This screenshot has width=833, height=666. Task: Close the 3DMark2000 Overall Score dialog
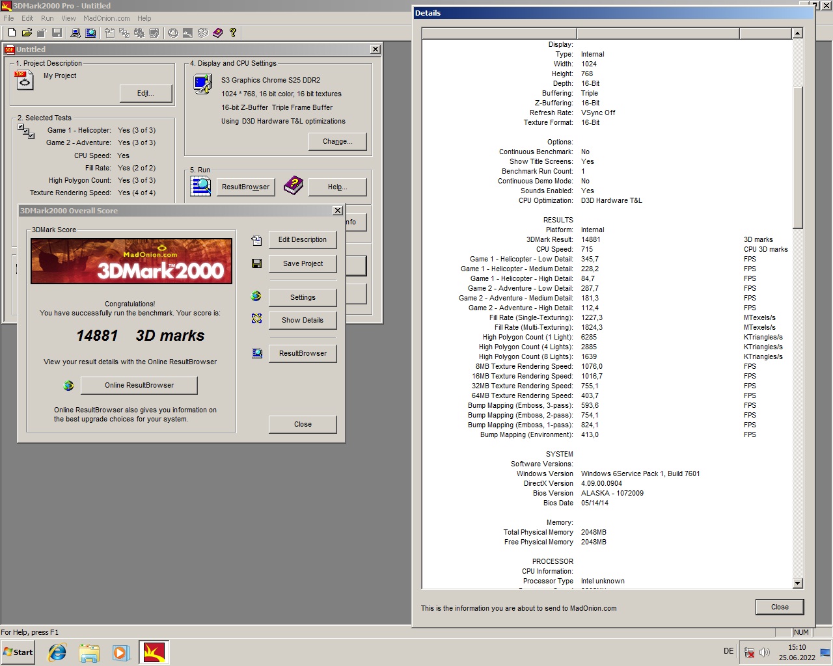pyautogui.click(x=303, y=424)
